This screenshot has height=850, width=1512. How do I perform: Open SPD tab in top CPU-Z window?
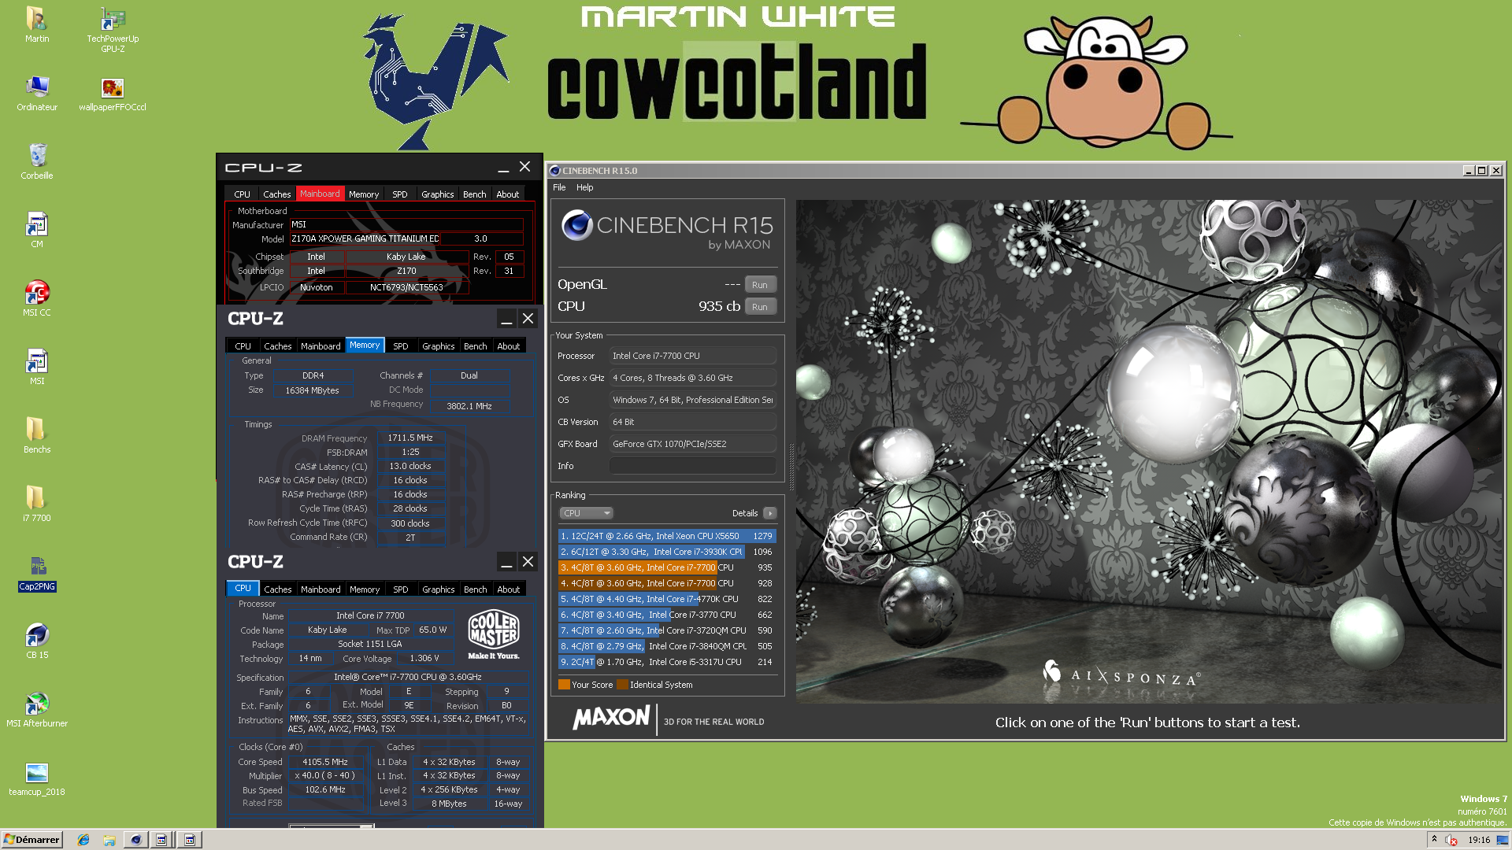click(x=400, y=194)
